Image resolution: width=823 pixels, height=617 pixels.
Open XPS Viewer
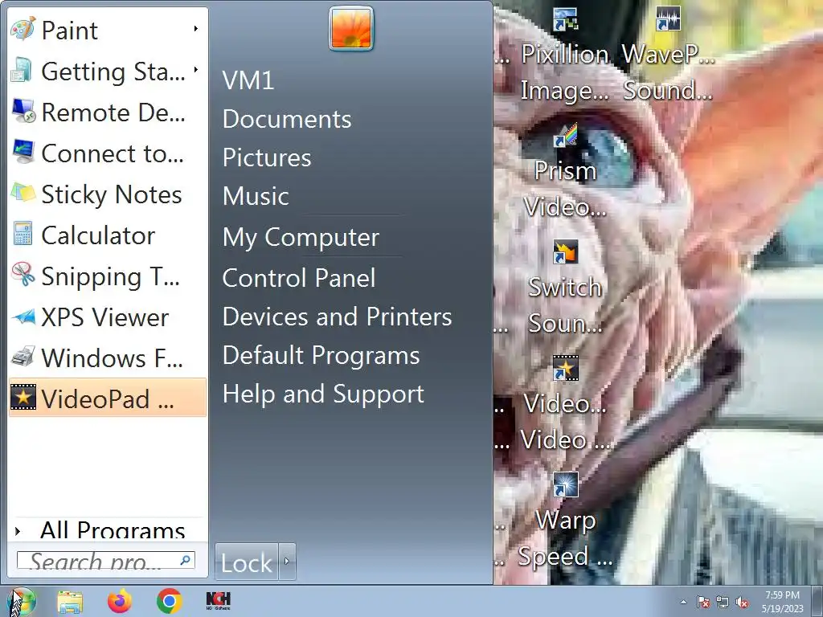click(x=107, y=317)
